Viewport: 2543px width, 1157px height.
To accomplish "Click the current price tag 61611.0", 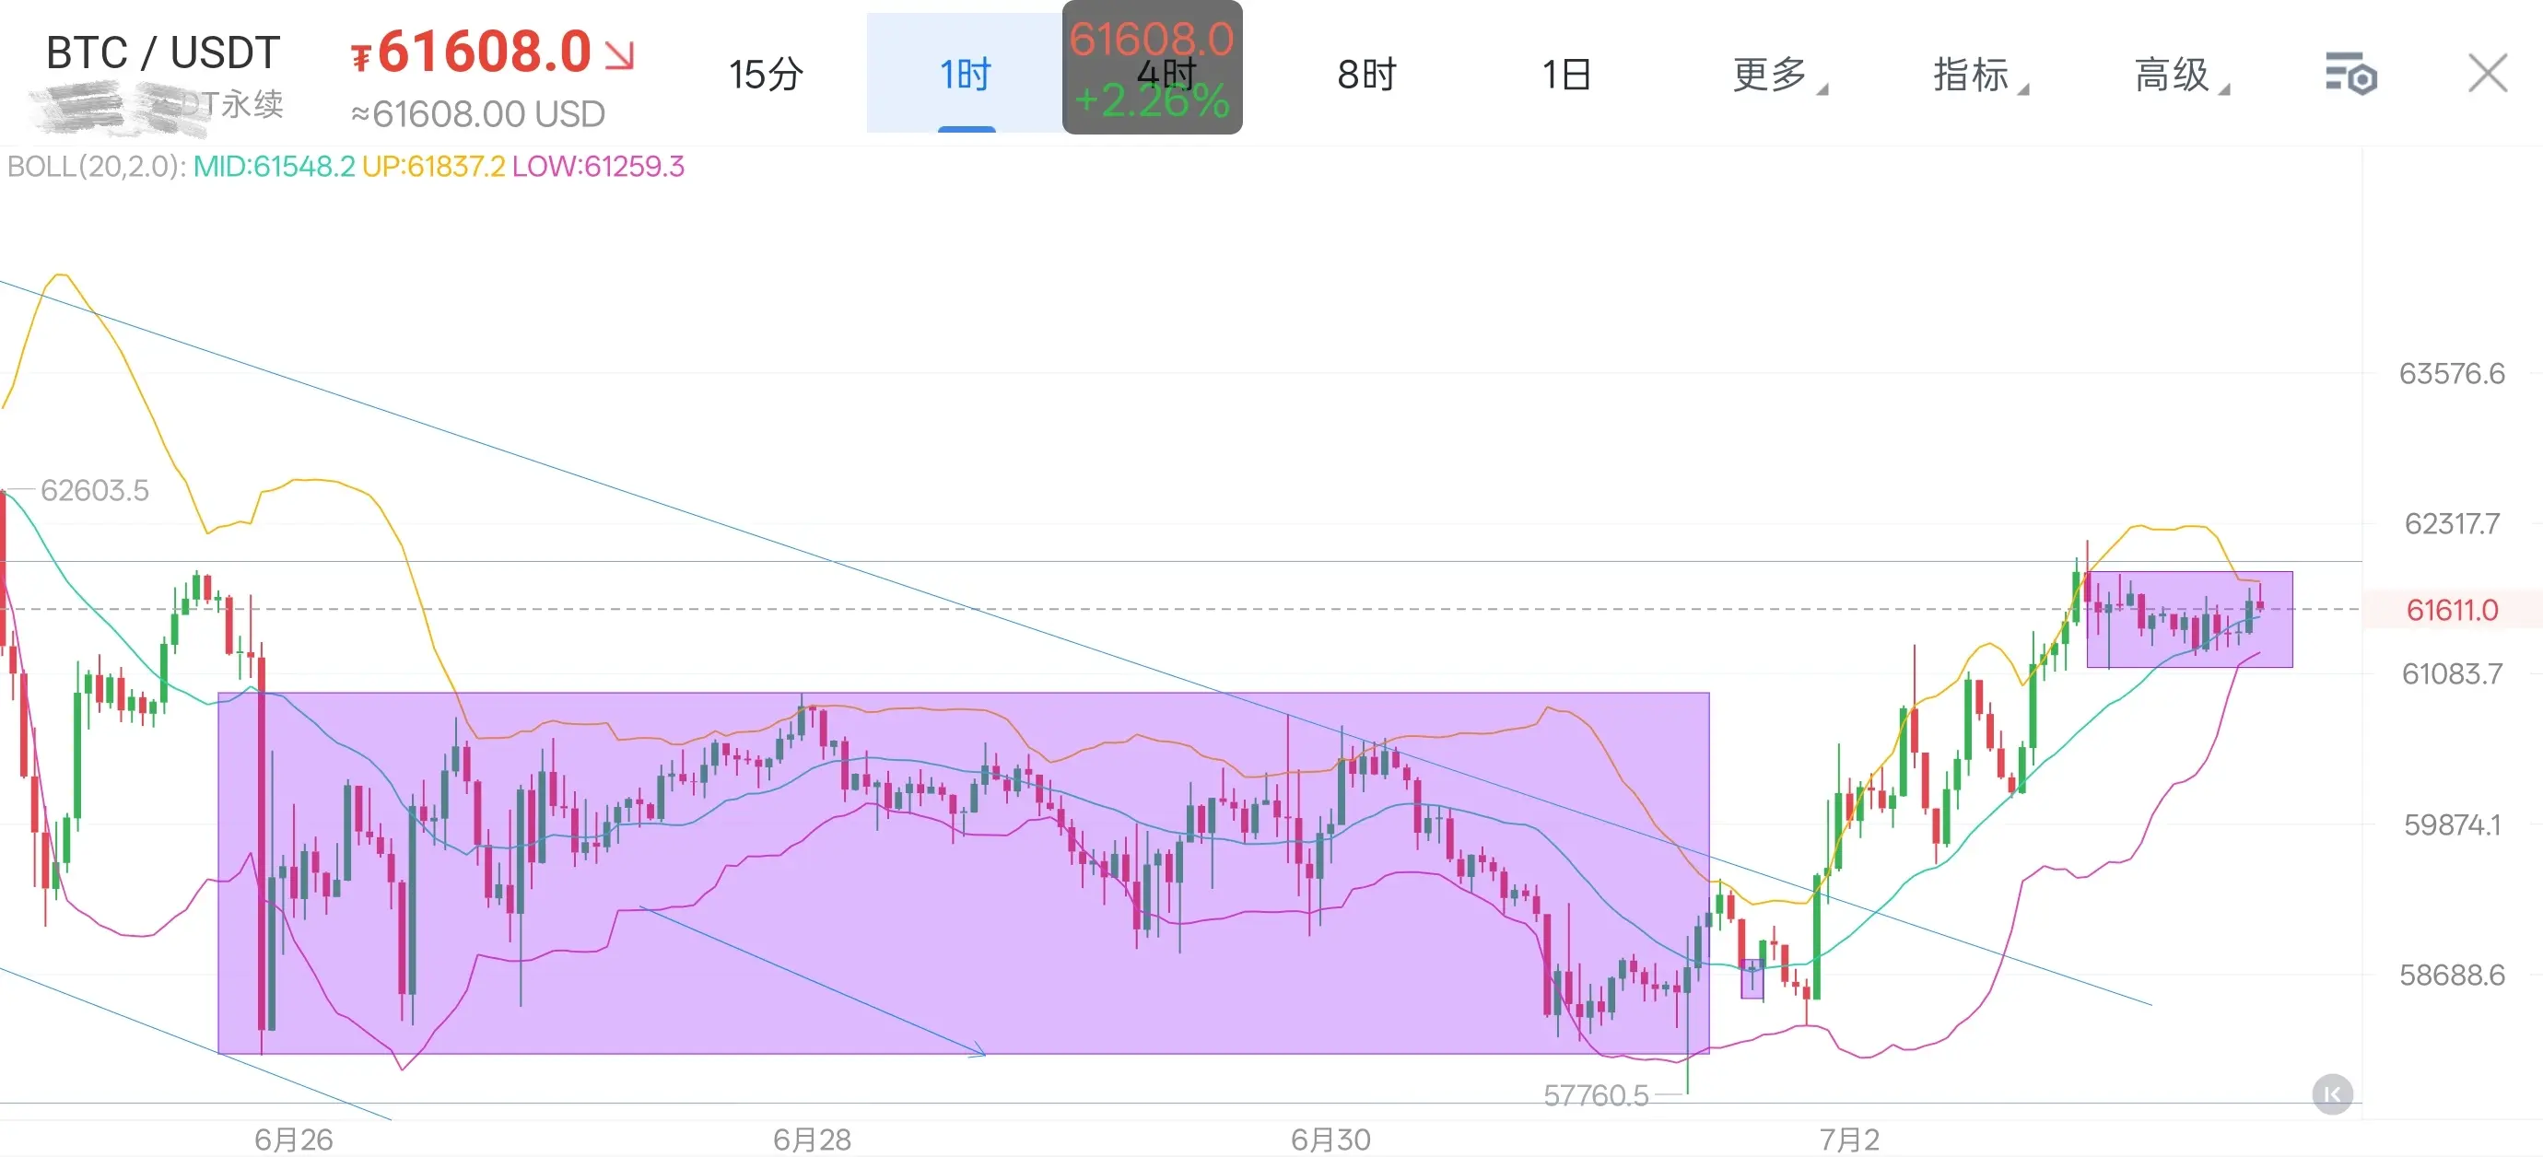I will coord(2451,609).
